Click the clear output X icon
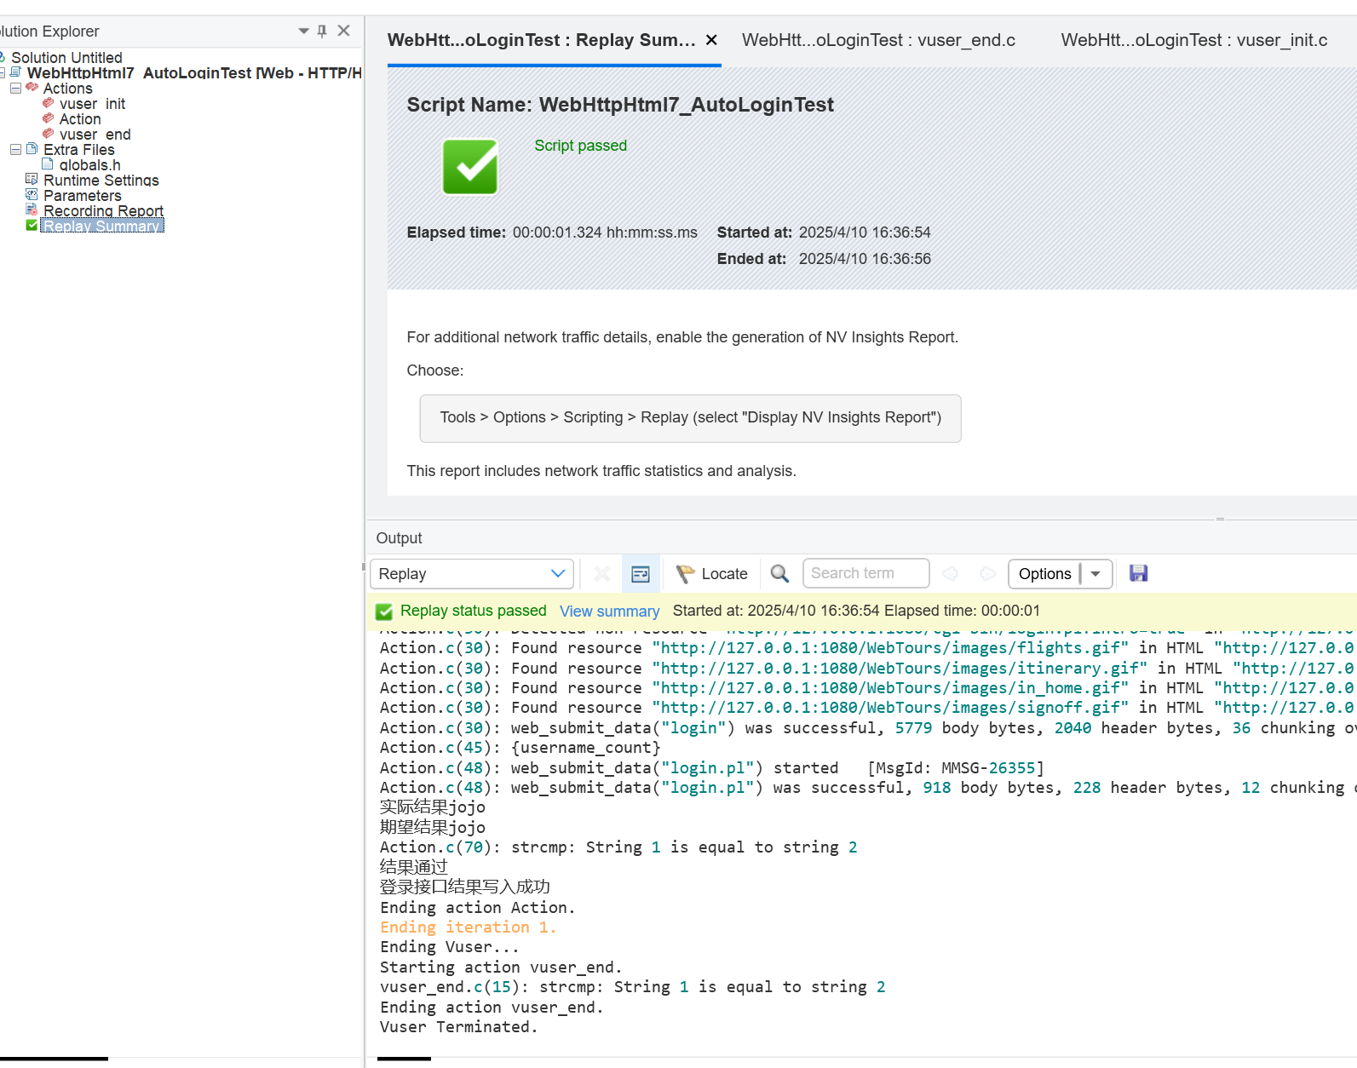 (602, 574)
